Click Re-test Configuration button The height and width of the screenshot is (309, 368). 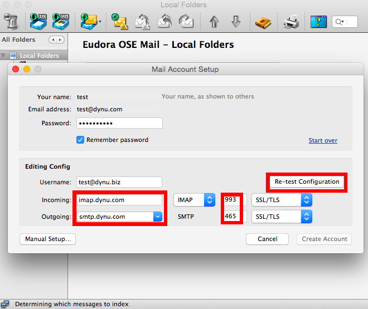tap(307, 182)
